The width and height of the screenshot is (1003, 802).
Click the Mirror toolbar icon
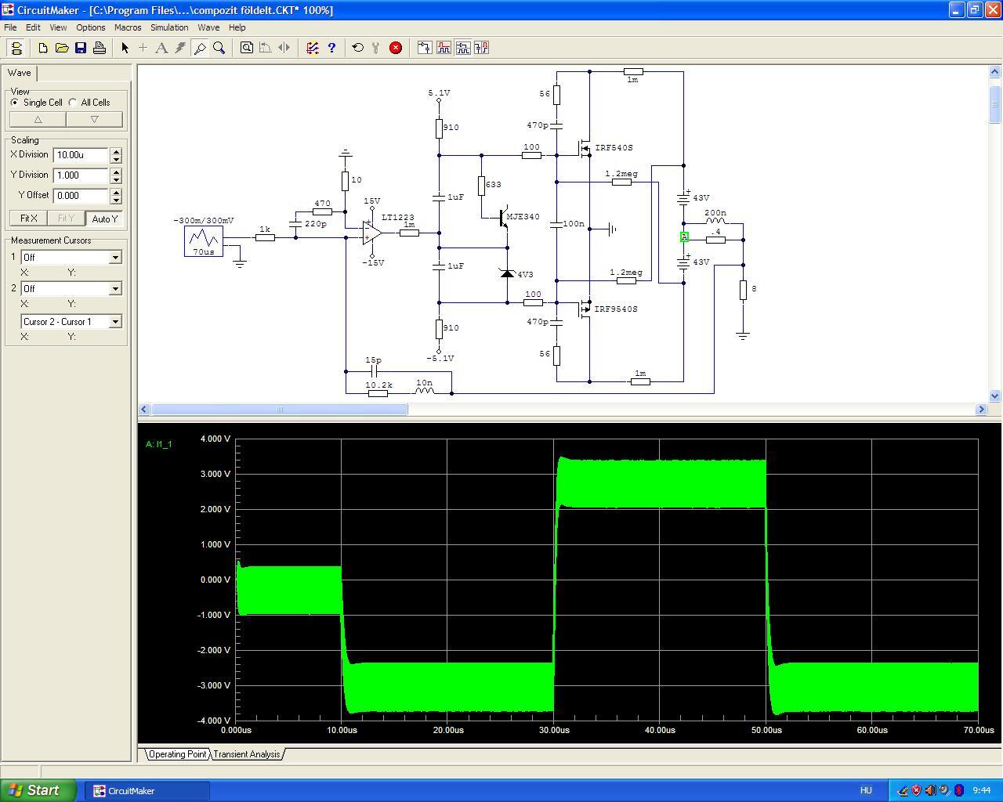284,48
